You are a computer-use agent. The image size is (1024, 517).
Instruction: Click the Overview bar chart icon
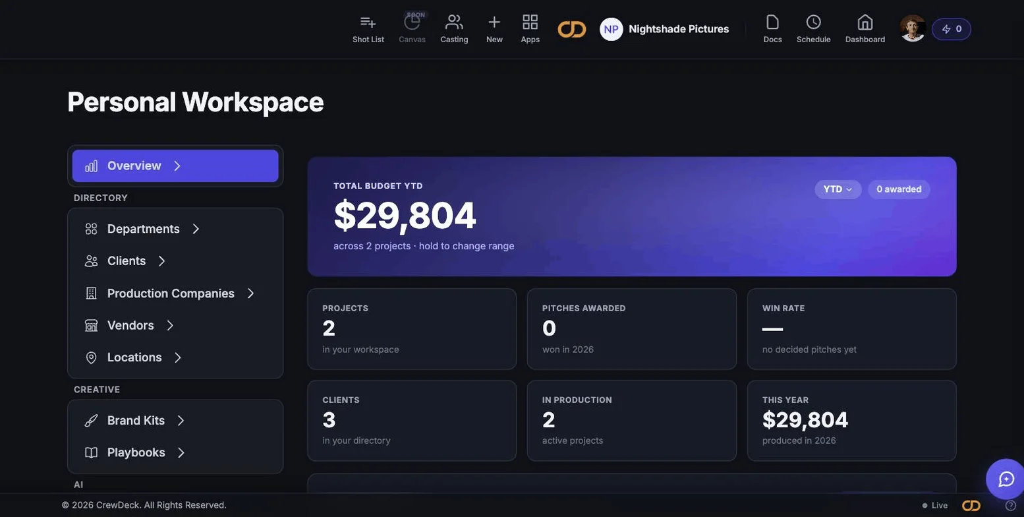click(92, 166)
